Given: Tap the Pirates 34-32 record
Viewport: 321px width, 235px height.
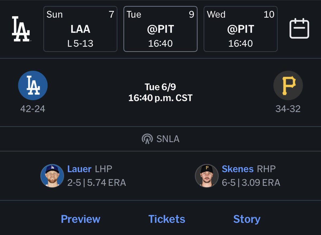Looking at the screenshot, I should click(288, 109).
